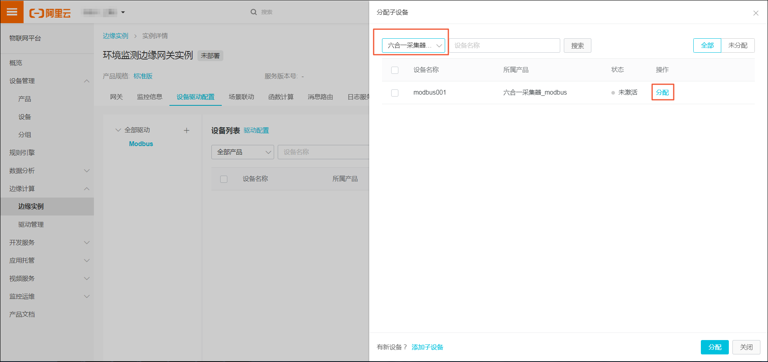Close the 分配子设备 panel with X

point(756,13)
